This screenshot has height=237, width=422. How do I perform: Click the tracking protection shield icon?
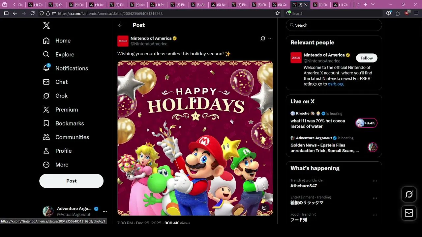42,13
